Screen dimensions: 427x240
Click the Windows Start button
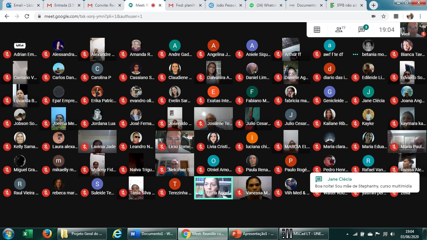(x=8, y=234)
